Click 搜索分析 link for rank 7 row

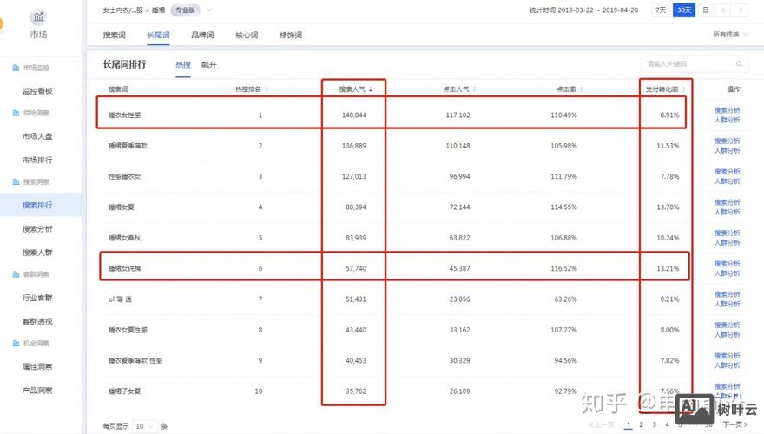click(727, 294)
